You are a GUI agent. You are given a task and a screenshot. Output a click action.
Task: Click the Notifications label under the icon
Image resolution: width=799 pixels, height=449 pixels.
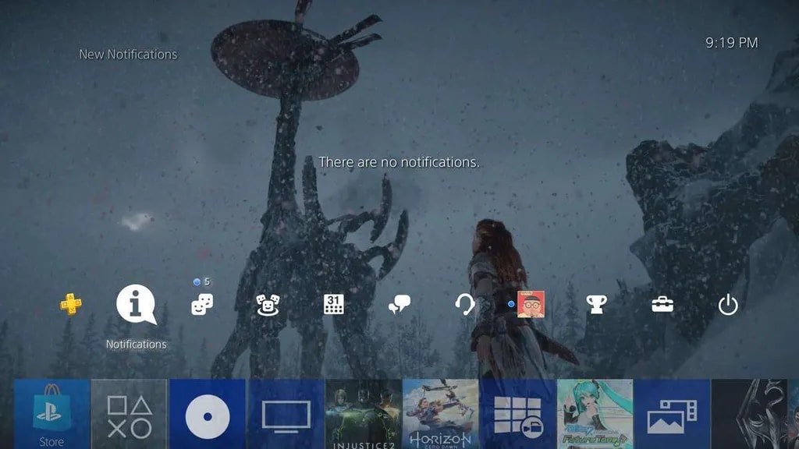click(136, 345)
